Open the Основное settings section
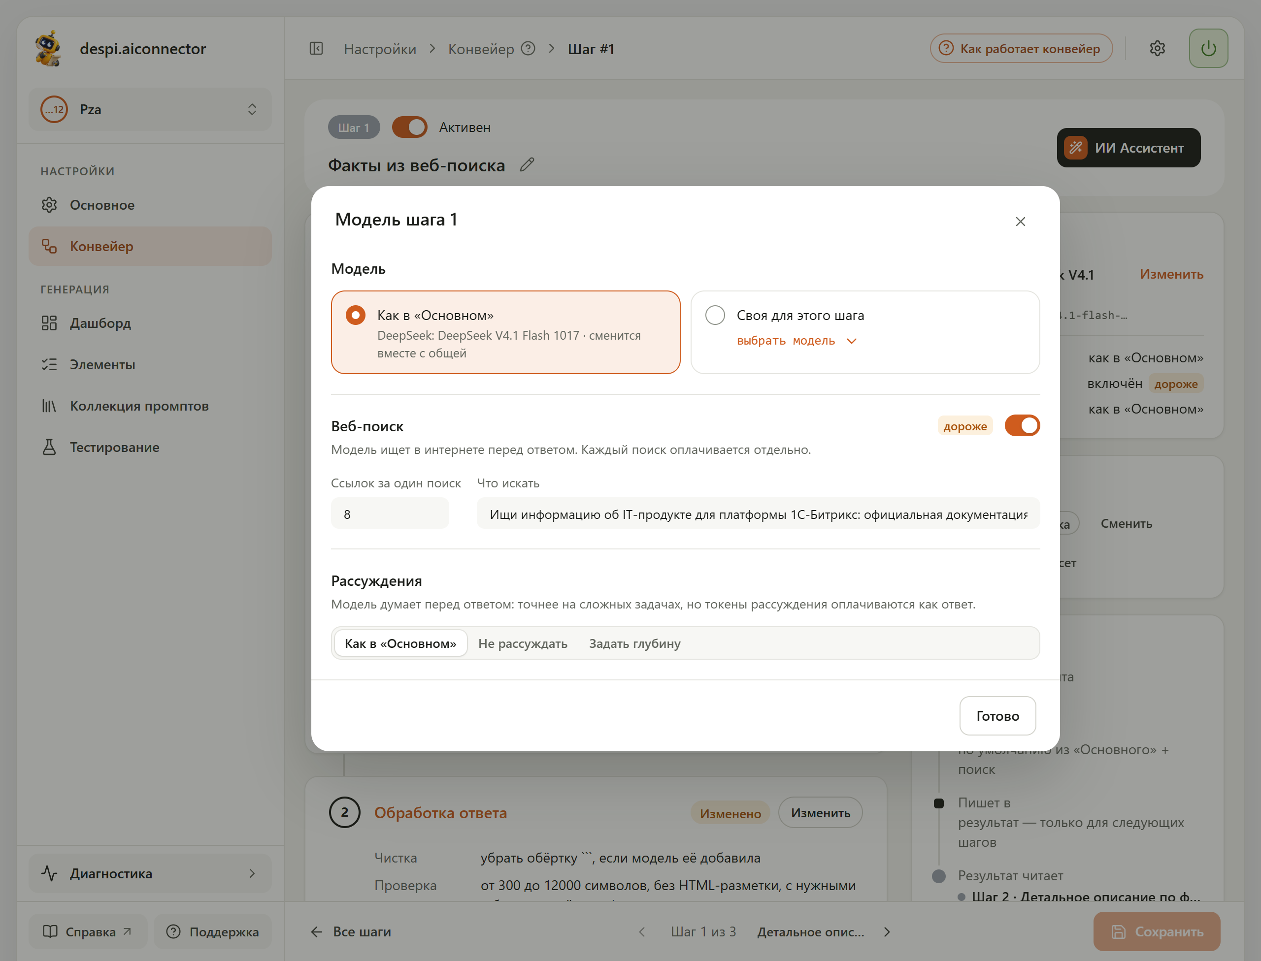 (x=150, y=205)
